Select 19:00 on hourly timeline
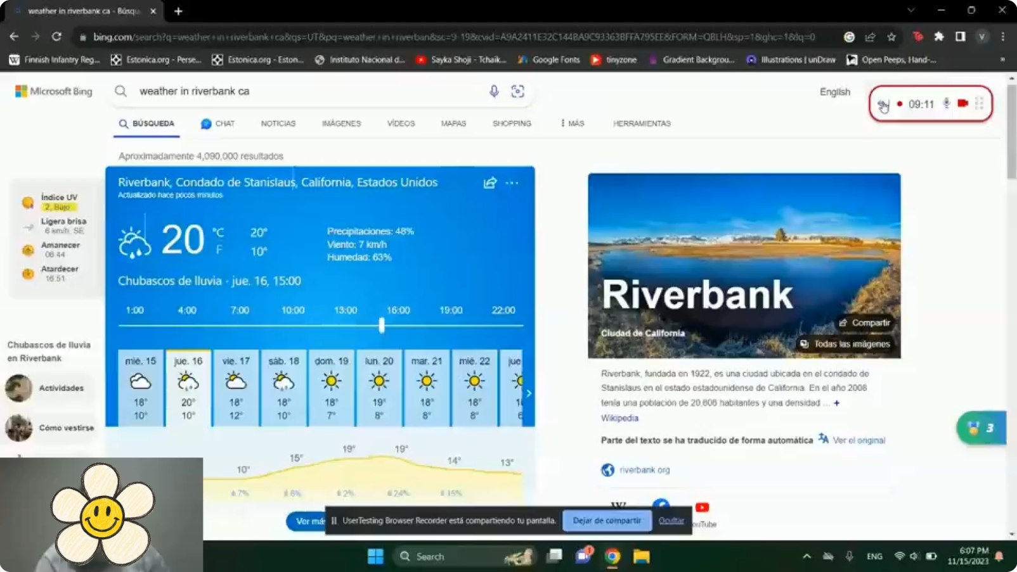This screenshot has height=572, width=1017. click(451, 310)
